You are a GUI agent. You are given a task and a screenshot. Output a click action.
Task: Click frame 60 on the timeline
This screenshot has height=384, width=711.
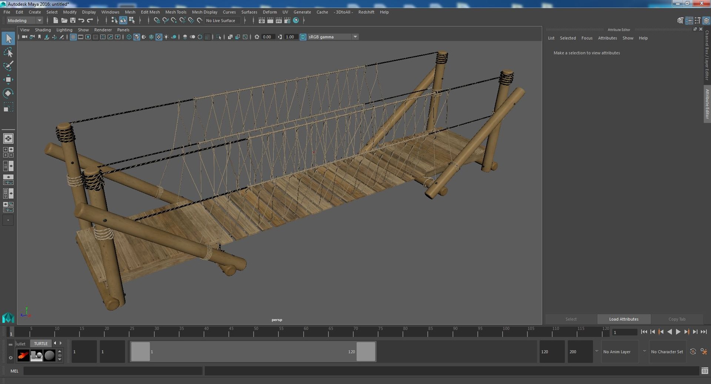306,332
